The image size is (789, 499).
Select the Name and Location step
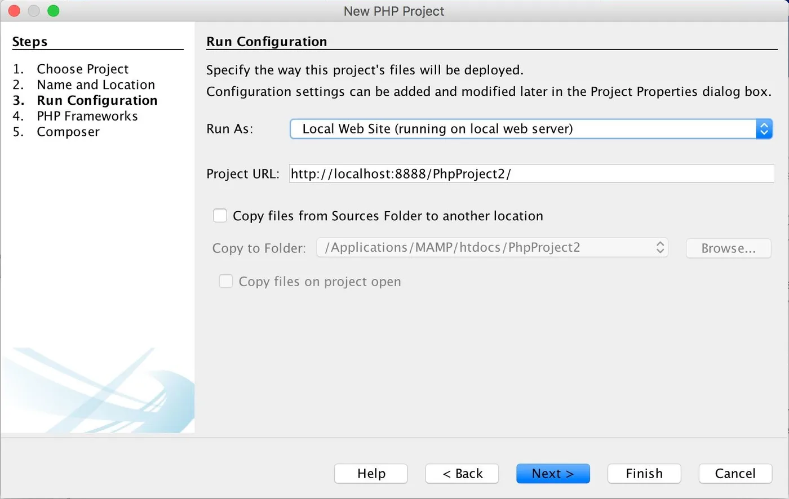(x=96, y=84)
